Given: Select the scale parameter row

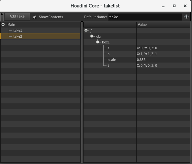Looking at the screenshot, I should click(x=137, y=60).
